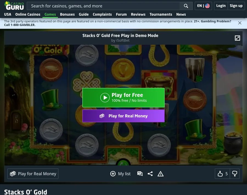Report a problem with warning icon
Viewport: 247px width, 195px height.
point(161,174)
